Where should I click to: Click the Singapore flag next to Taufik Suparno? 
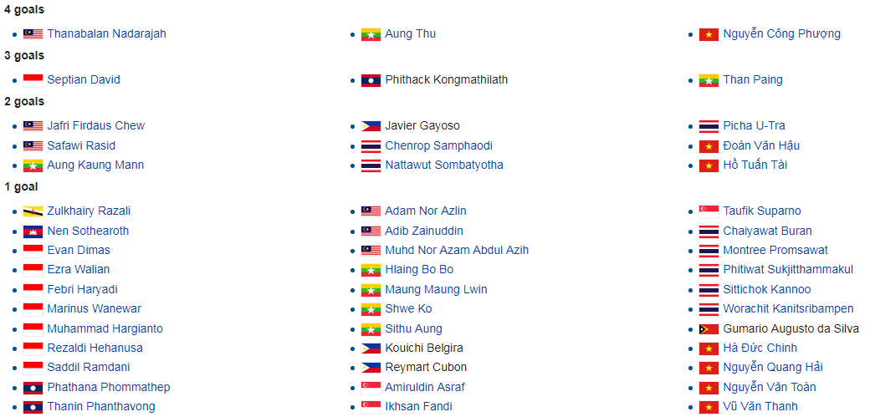click(709, 211)
